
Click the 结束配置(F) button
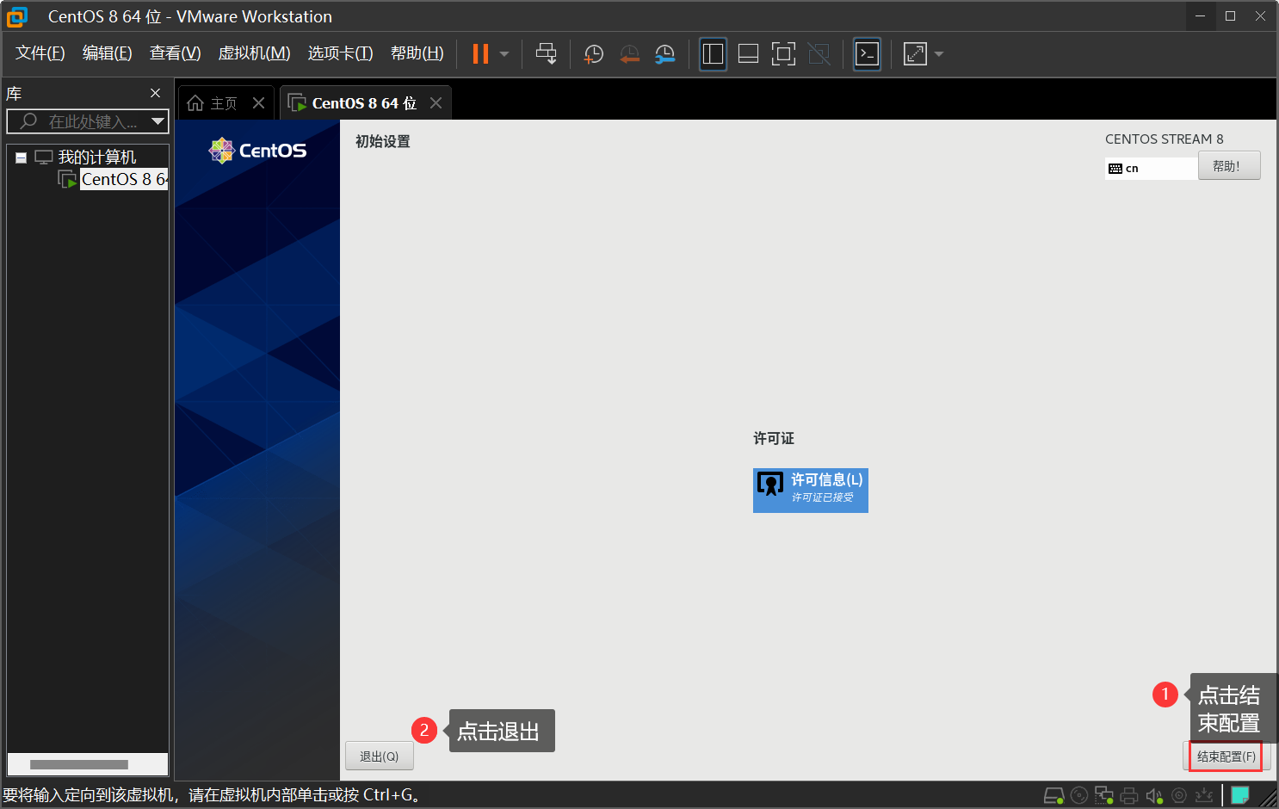pos(1226,757)
